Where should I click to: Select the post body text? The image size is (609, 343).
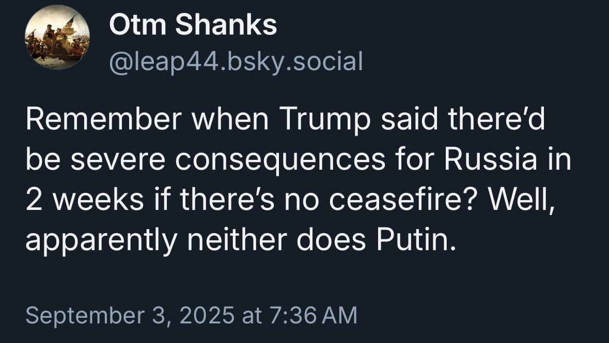(x=298, y=179)
